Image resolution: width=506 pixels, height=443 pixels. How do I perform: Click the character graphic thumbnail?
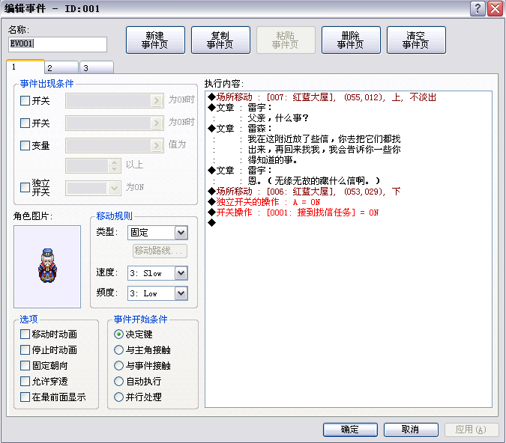tap(47, 266)
